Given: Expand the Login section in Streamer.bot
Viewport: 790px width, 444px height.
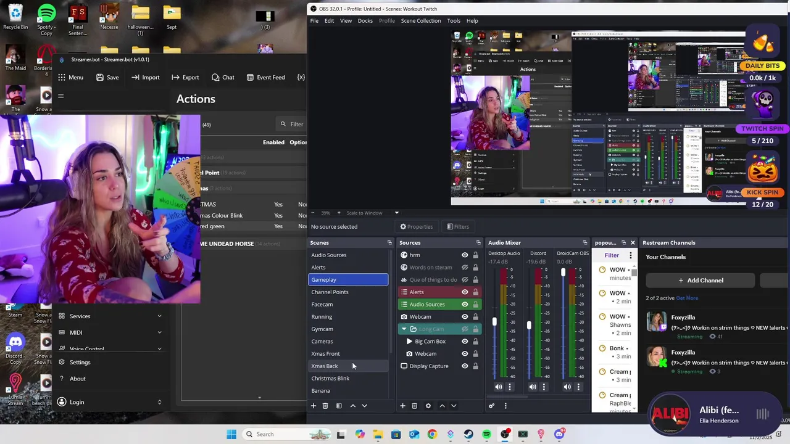Looking at the screenshot, I should point(159,402).
